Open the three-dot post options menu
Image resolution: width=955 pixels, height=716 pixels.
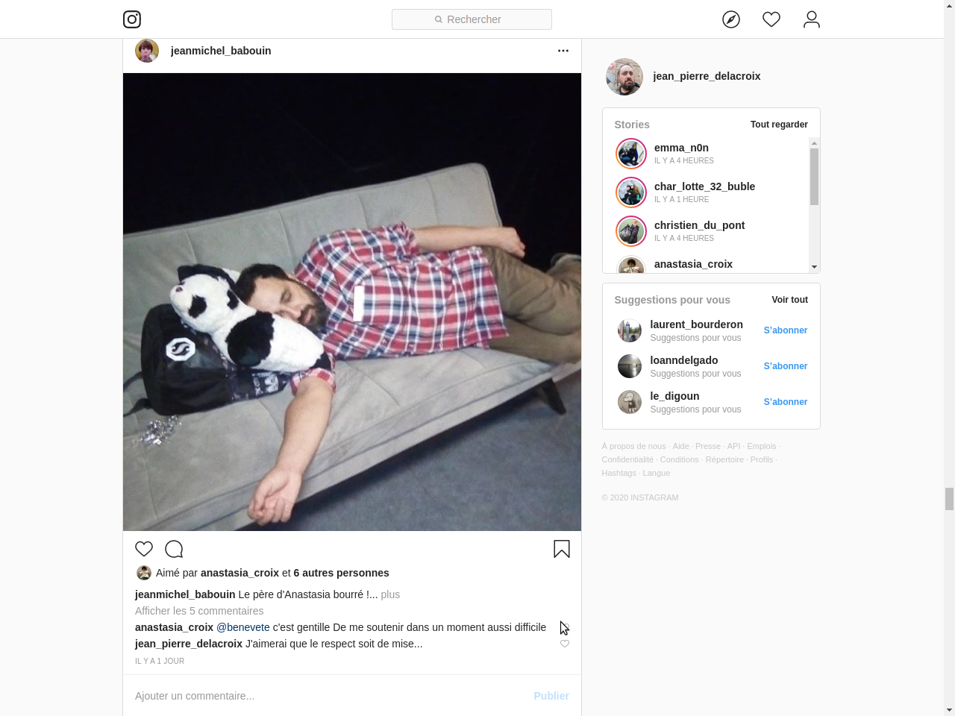click(x=563, y=51)
